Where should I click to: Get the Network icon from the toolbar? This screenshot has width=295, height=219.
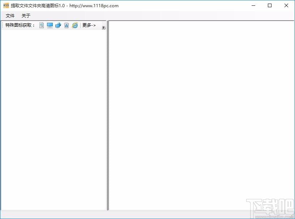[58, 25]
